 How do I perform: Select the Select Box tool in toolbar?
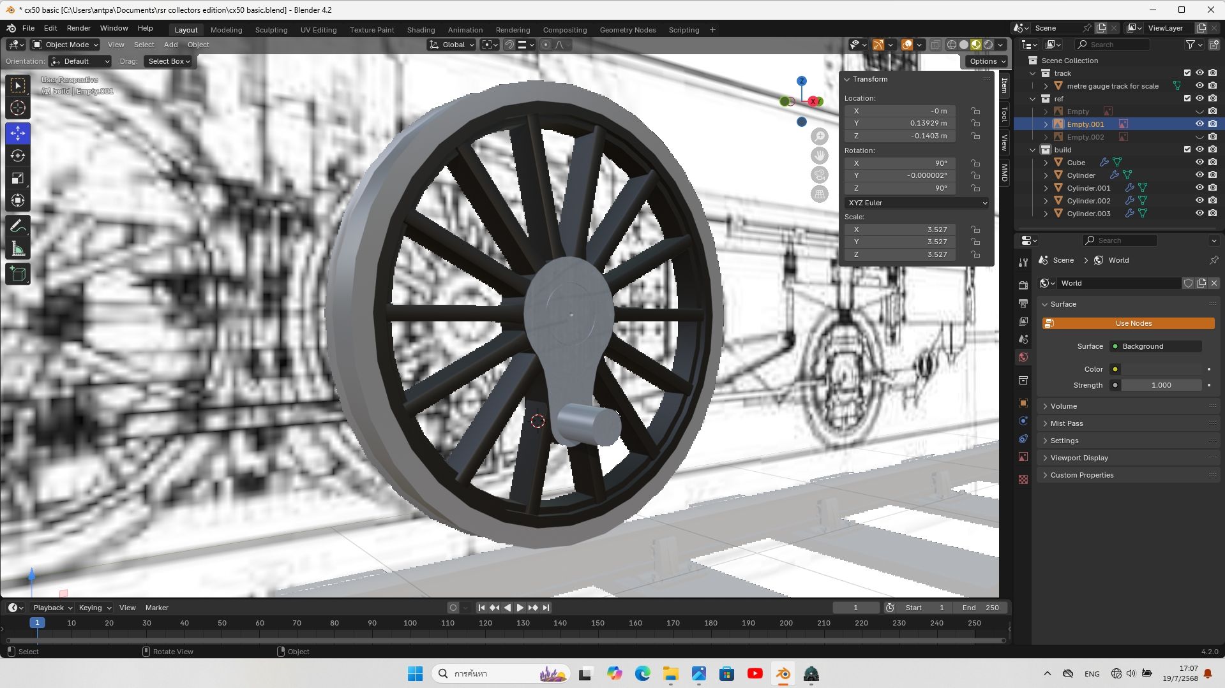[18, 85]
